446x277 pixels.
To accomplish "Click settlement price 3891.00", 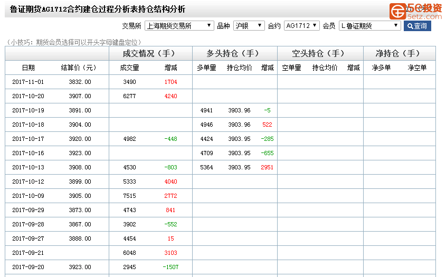I will (x=80, y=110).
